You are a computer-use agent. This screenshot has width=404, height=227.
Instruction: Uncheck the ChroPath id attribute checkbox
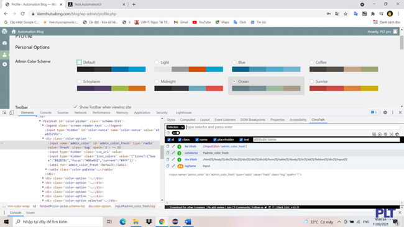[169, 140]
